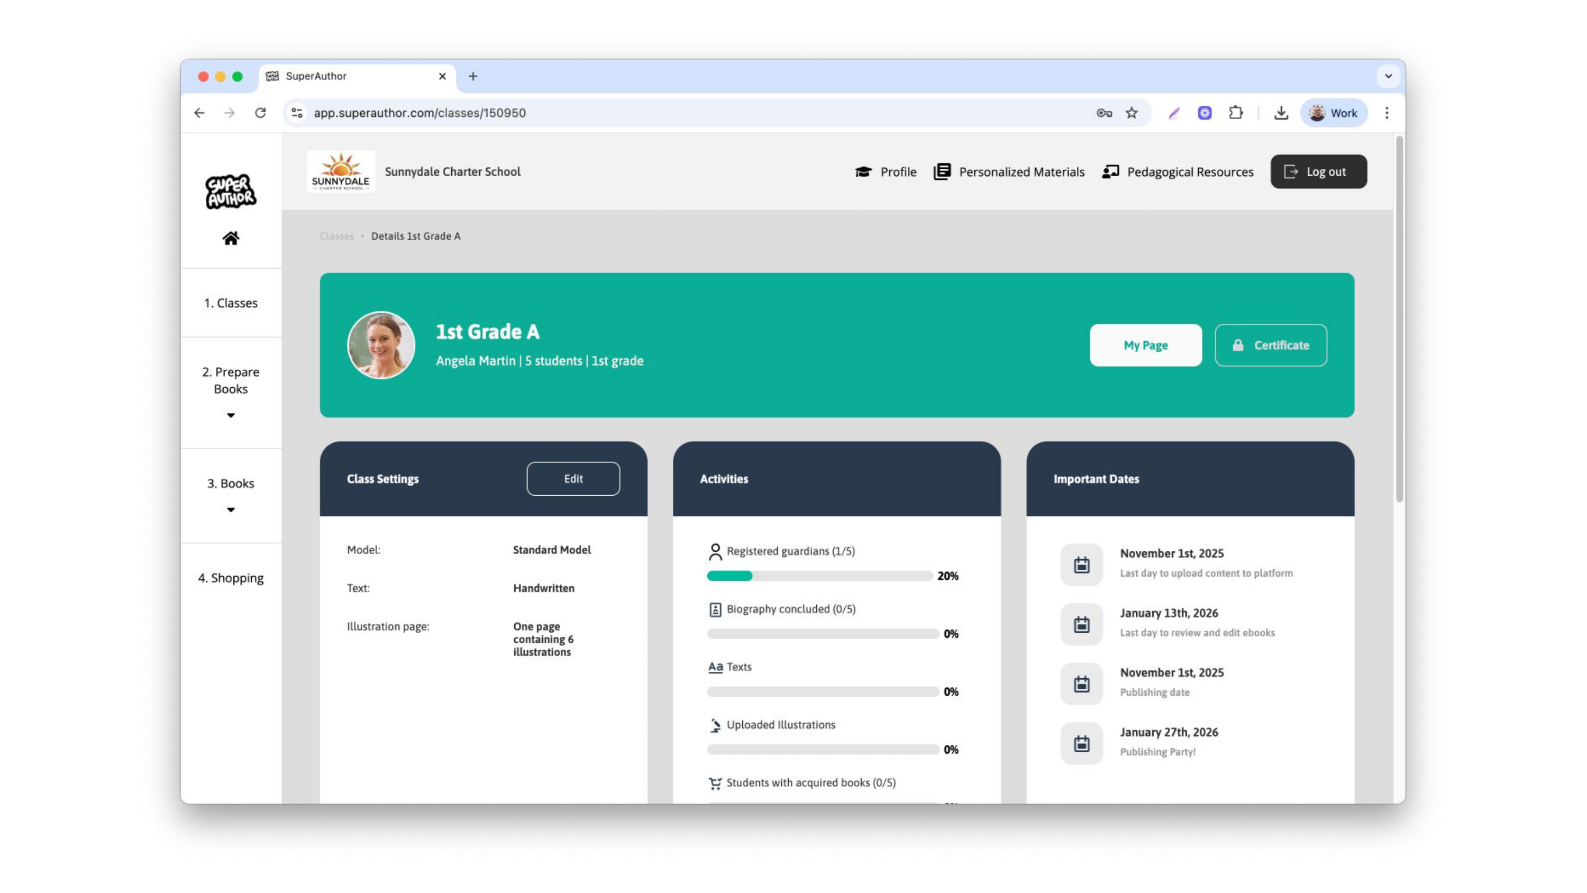The image size is (1587, 893).
Task: Click the '1st Grade A' class title
Action: click(487, 332)
